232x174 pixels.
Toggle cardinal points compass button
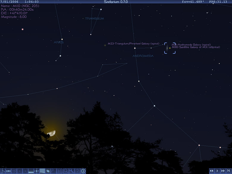(37, 171)
